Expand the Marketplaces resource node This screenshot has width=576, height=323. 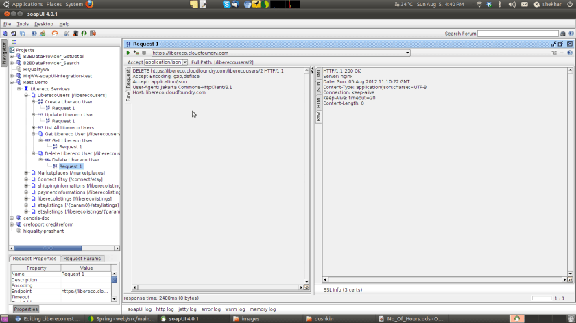[x=26, y=172]
